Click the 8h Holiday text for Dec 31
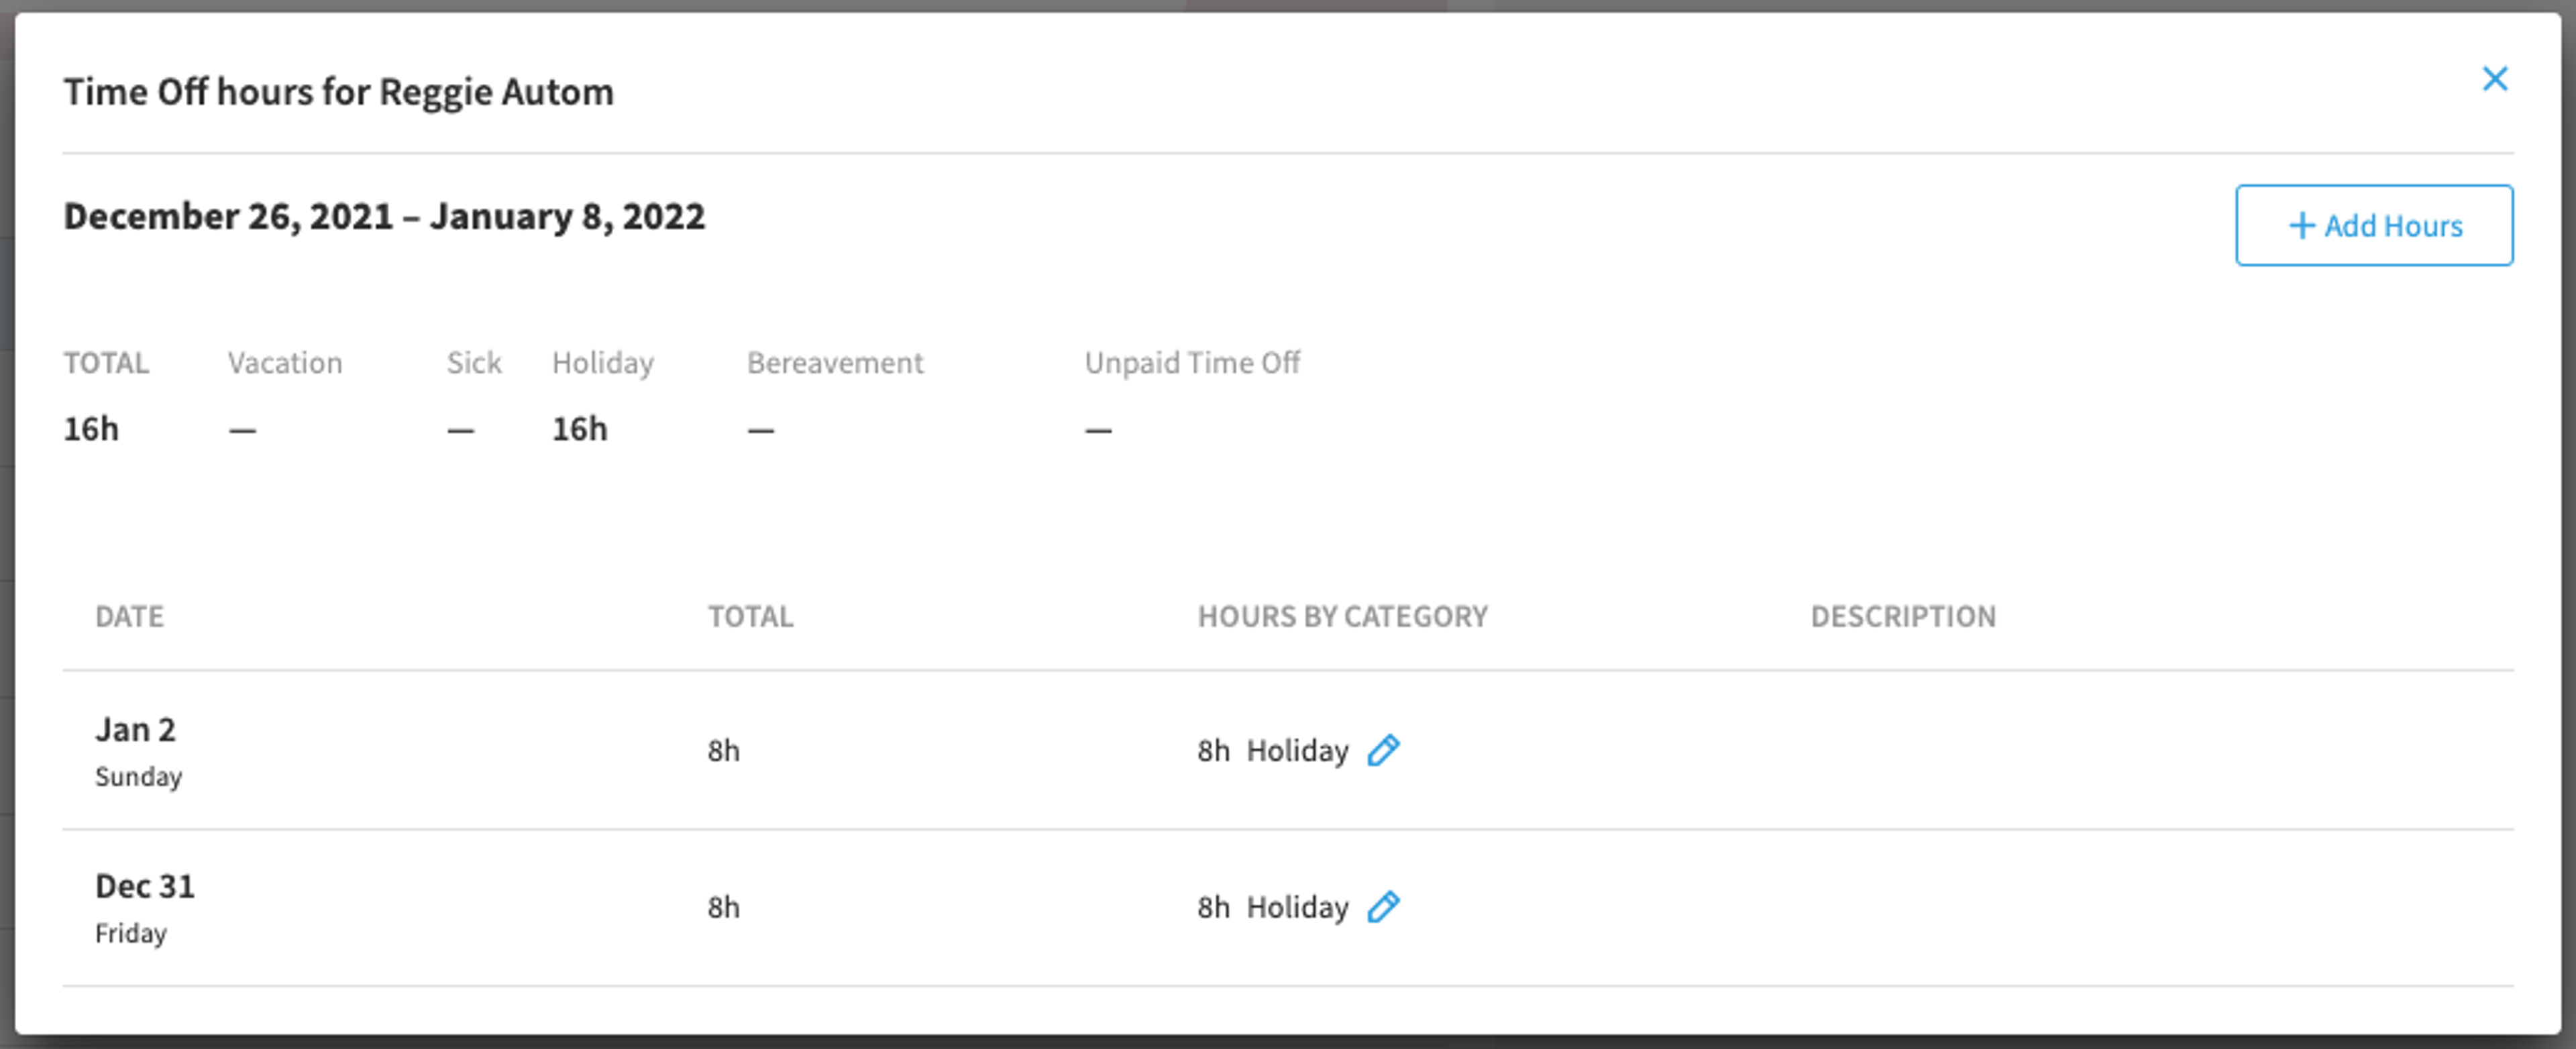 click(x=1273, y=907)
